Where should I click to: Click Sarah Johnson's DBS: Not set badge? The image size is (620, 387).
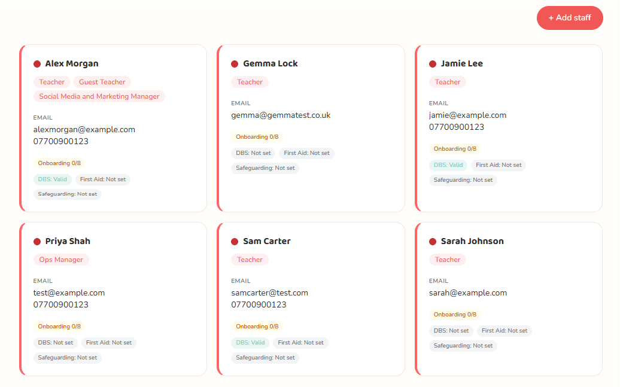click(451, 331)
